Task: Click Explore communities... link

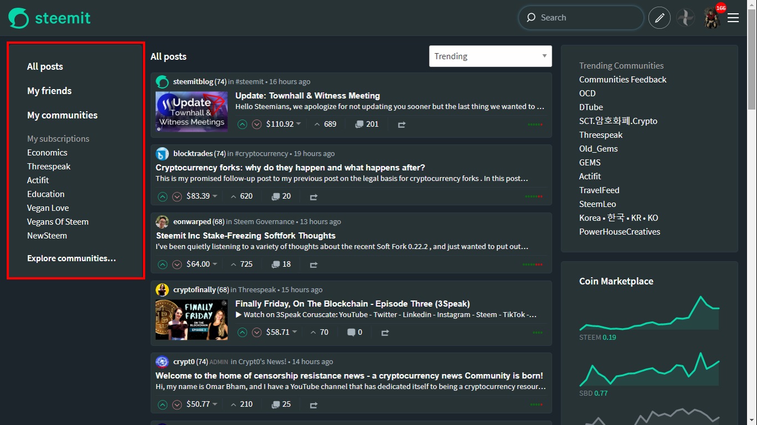Action: 71,258
